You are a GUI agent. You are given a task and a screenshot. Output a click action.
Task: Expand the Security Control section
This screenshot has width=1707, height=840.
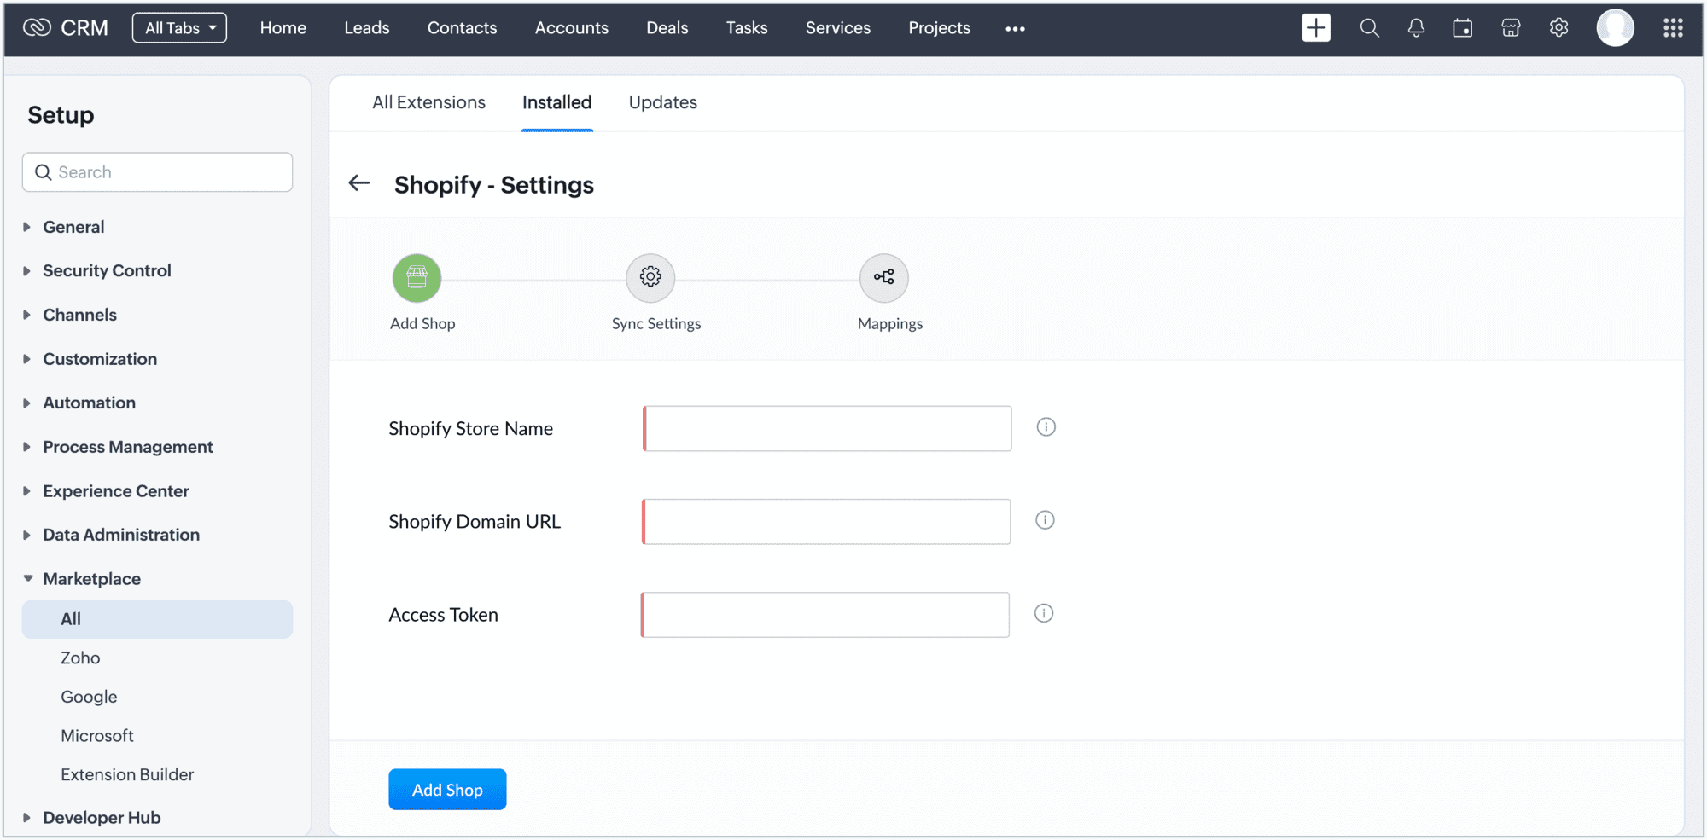(x=107, y=270)
